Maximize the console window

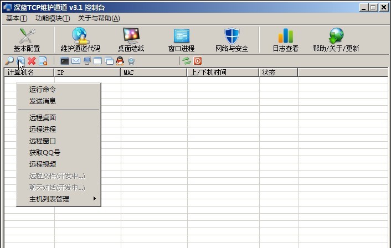[373, 8]
